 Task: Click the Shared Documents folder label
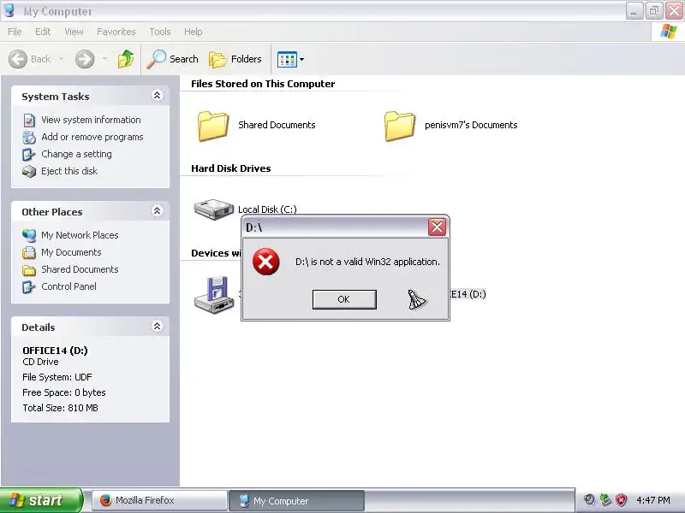(x=277, y=125)
